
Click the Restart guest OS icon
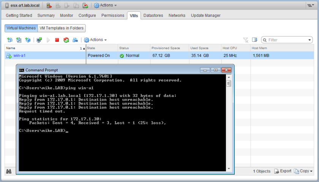point(66,40)
